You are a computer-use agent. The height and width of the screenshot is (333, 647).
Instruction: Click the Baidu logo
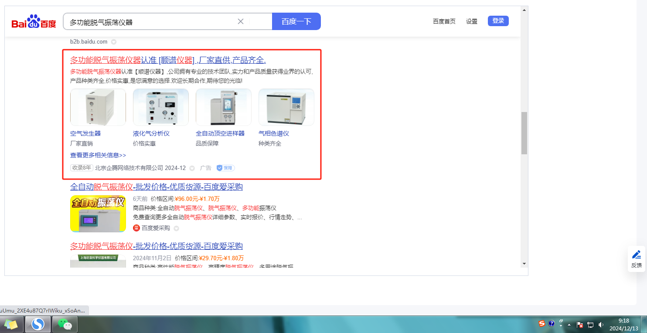pos(34,21)
